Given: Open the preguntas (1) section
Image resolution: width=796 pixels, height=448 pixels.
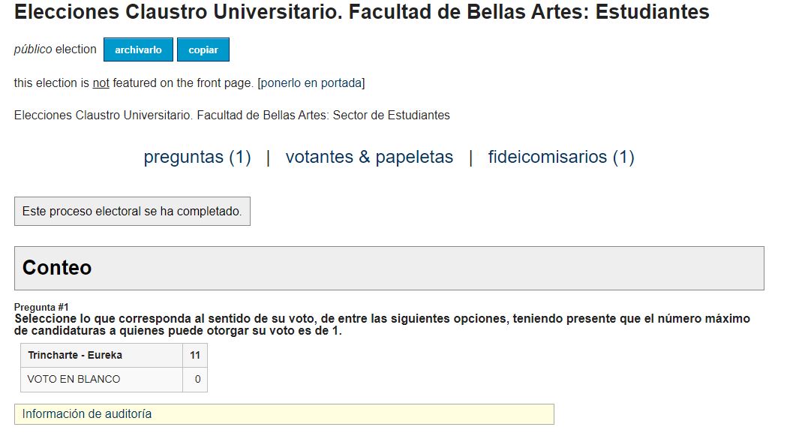Looking at the screenshot, I should click(197, 157).
